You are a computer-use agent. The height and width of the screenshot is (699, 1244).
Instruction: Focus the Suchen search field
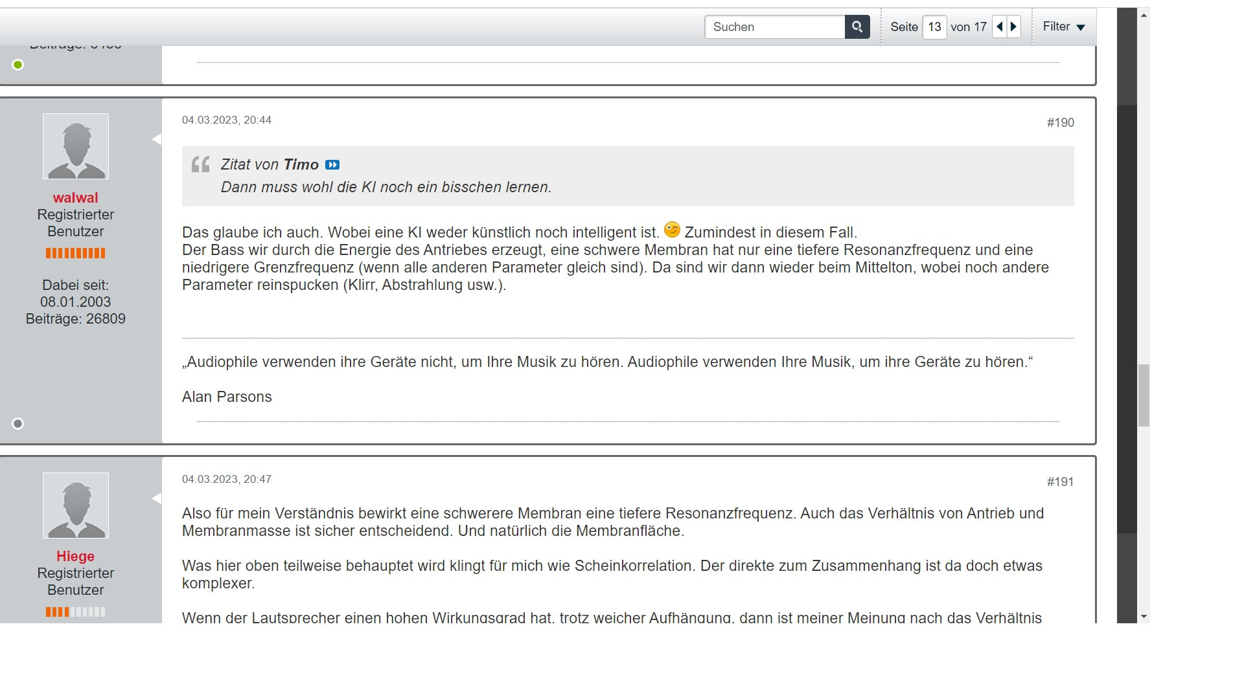click(775, 27)
